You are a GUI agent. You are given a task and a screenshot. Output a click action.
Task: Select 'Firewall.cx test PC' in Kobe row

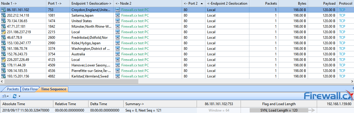[135, 43]
